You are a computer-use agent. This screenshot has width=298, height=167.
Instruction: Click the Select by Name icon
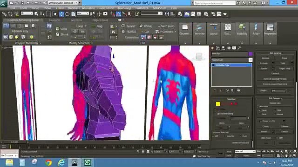(42, 14)
